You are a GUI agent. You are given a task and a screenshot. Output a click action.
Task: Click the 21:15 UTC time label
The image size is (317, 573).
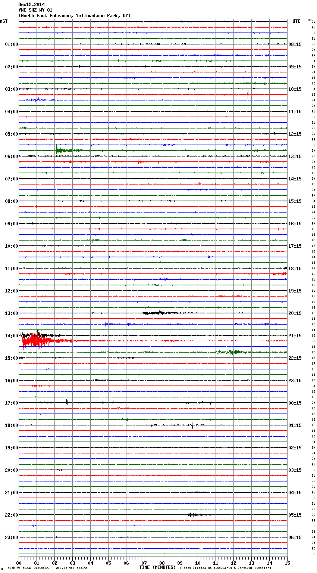pyautogui.click(x=295, y=336)
